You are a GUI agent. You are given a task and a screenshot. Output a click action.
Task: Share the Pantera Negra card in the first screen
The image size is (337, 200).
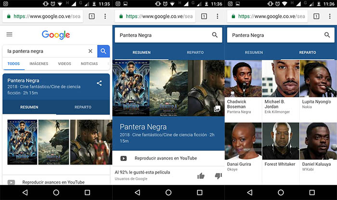click(x=99, y=83)
